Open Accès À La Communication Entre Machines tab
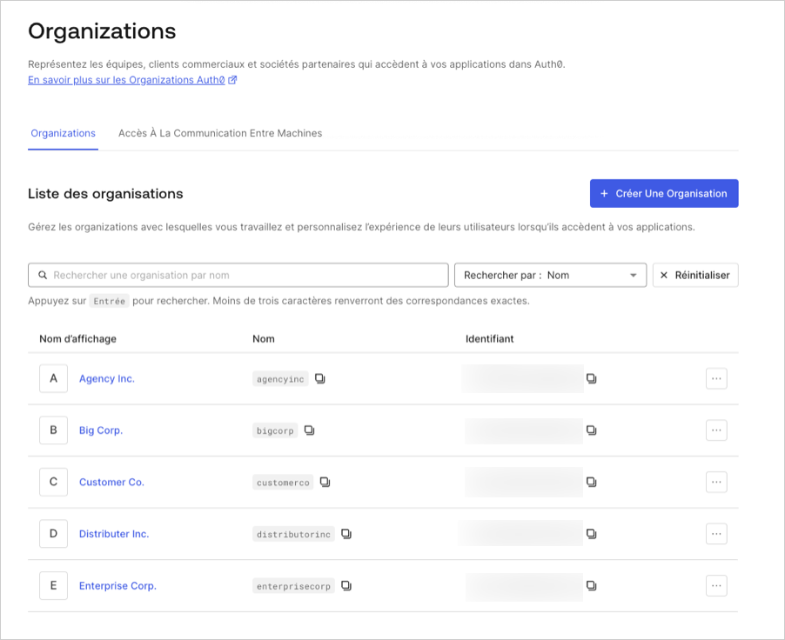Image resolution: width=785 pixels, height=640 pixels. pyautogui.click(x=220, y=134)
